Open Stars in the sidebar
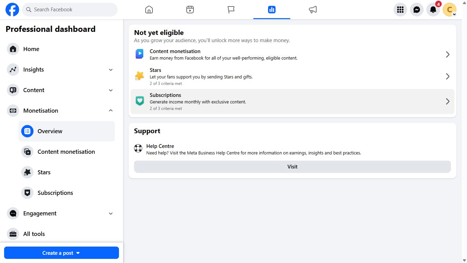Image resolution: width=467 pixels, height=263 pixels. pos(67,172)
